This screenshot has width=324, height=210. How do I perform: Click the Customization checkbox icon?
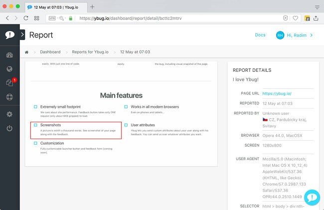(35, 143)
